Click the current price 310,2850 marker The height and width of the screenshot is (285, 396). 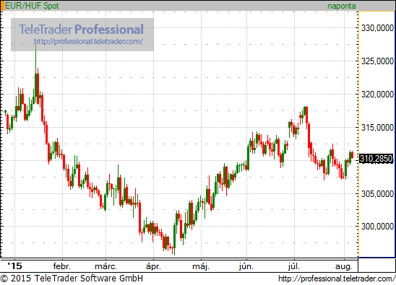[376, 159]
